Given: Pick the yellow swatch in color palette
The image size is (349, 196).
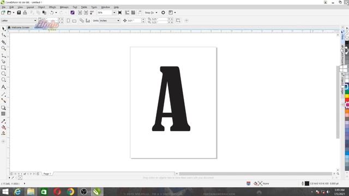Looking at the screenshot, I should pos(347,96).
